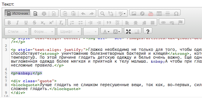Open the editor help question mark
Image resolution: width=202 pixels, height=109 pixels.
148,31
